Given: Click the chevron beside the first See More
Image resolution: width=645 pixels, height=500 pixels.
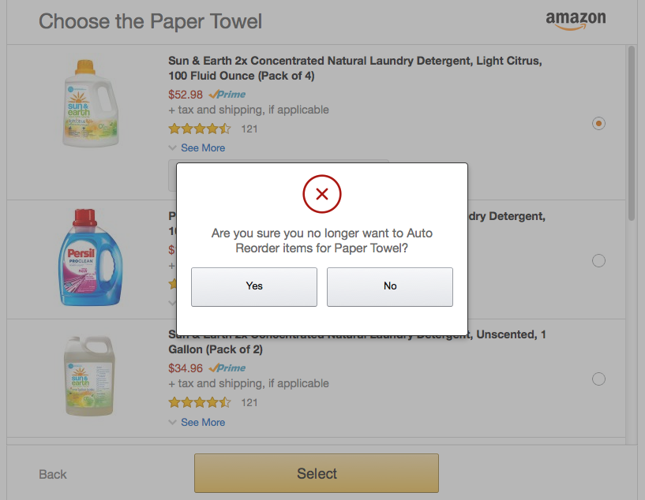Looking at the screenshot, I should pos(173,148).
